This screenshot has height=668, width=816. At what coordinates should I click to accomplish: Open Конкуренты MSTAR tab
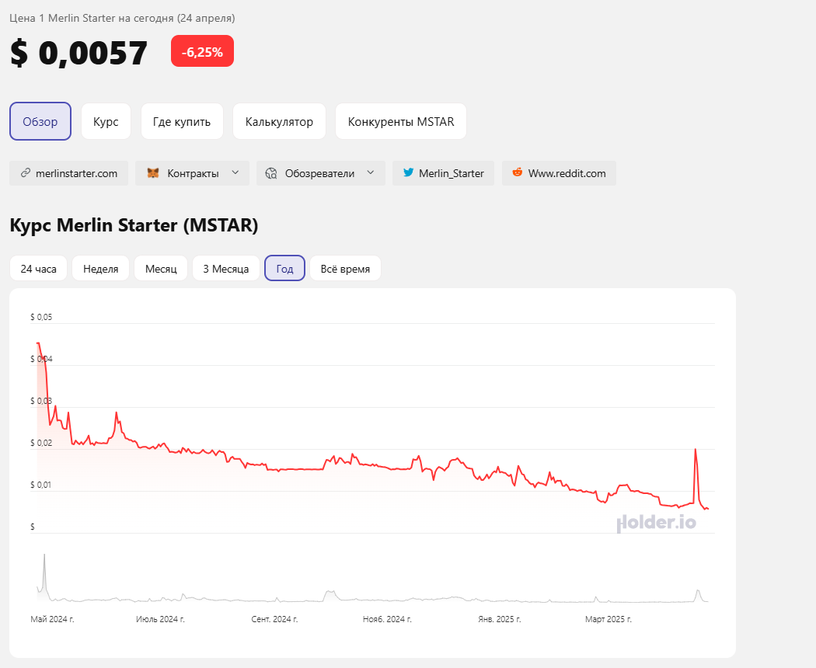click(401, 121)
